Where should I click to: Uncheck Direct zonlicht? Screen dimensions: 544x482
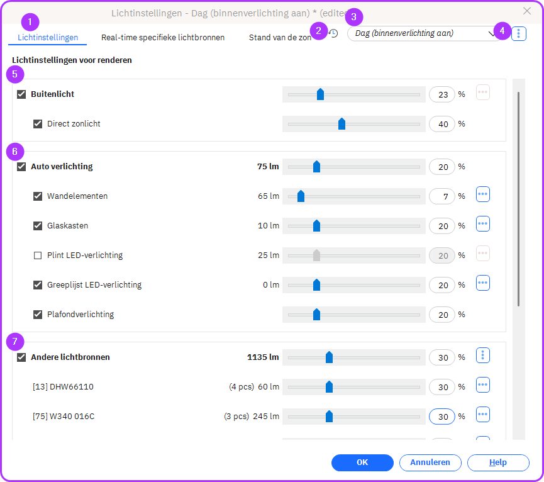point(38,124)
